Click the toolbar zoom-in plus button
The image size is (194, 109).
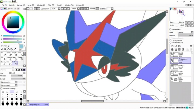tap(65, 9)
